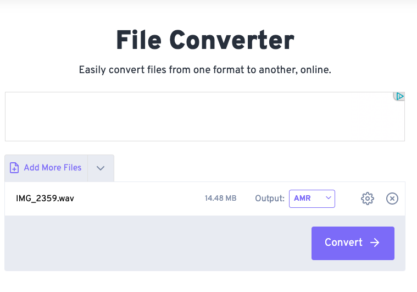Click the 'Easily convert files' subtitle text
Screen dimensions: 417x292
(205, 70)
